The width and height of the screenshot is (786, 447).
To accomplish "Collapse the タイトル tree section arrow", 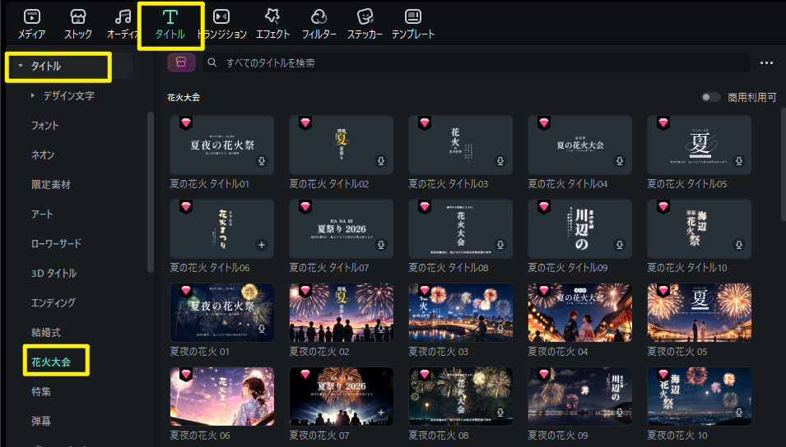I will pyautogui.click(x=21, y=66).
